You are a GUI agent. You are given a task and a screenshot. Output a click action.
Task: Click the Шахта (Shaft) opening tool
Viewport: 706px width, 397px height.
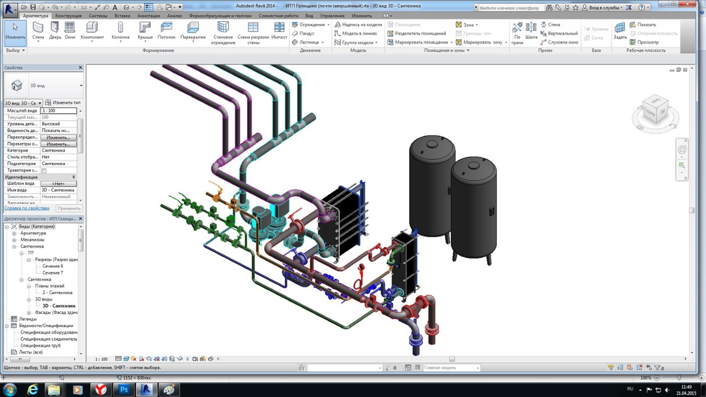point(531,30)
